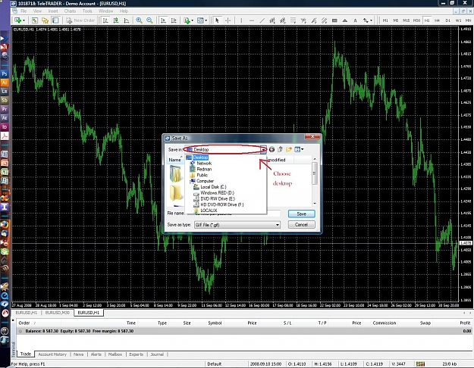Viewport: 474px width, 368px height.
Task: Select Local Disk (C:) in the list
Action: point(213,187)
